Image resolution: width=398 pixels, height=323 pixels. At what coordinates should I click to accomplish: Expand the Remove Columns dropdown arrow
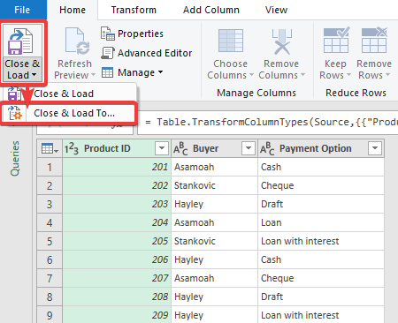302,75
